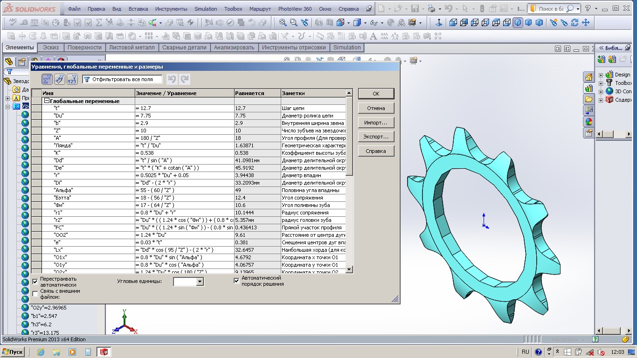Open the search box dropdown arrow
This screenshot has height=358, width=637.
tap(578, 8)
